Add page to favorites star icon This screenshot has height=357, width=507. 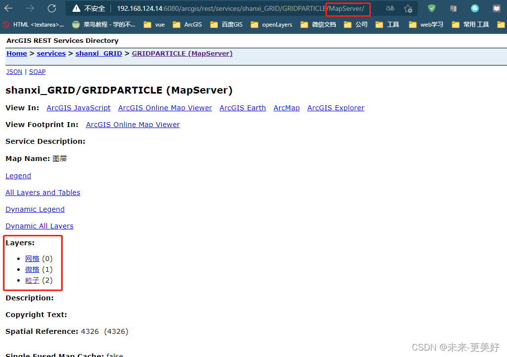[x=408, y=8]
